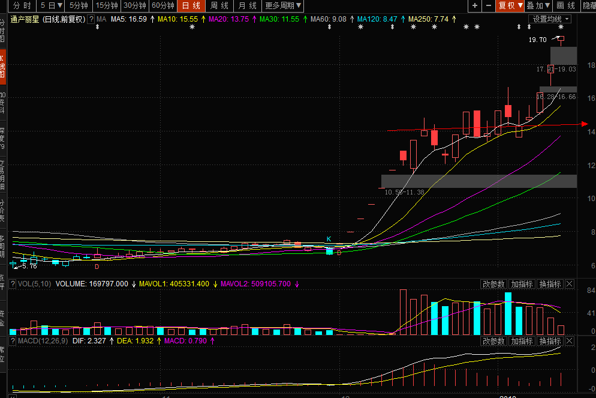Click the zoom out minus button

[x=489, y=6]
